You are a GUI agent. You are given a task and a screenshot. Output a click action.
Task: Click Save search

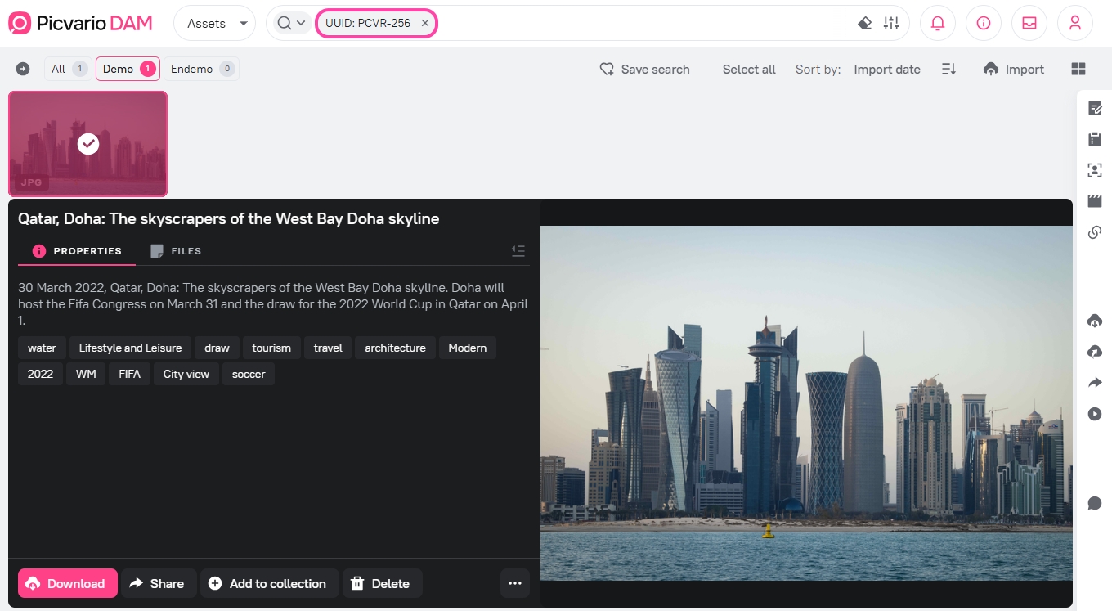click(644, 70)
